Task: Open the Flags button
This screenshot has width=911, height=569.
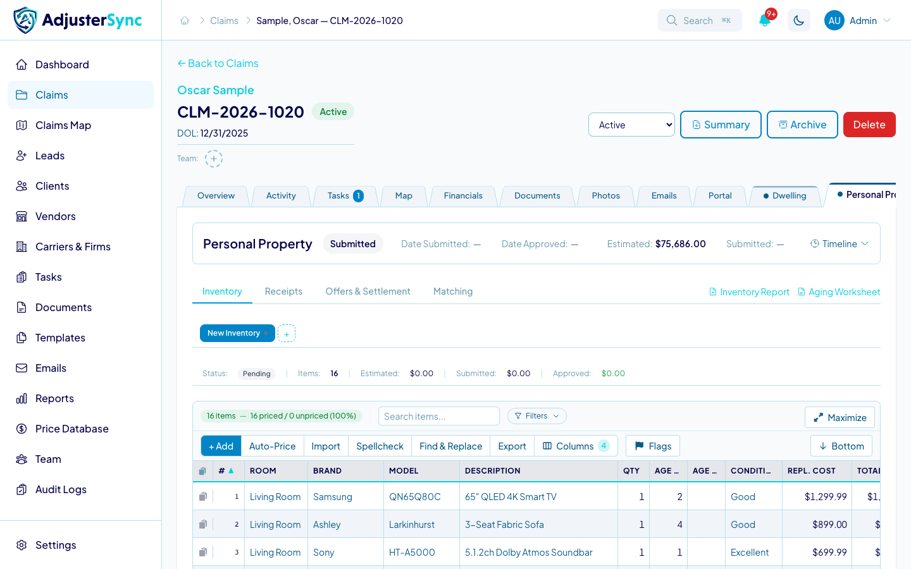Action: (x=653, y=446)
